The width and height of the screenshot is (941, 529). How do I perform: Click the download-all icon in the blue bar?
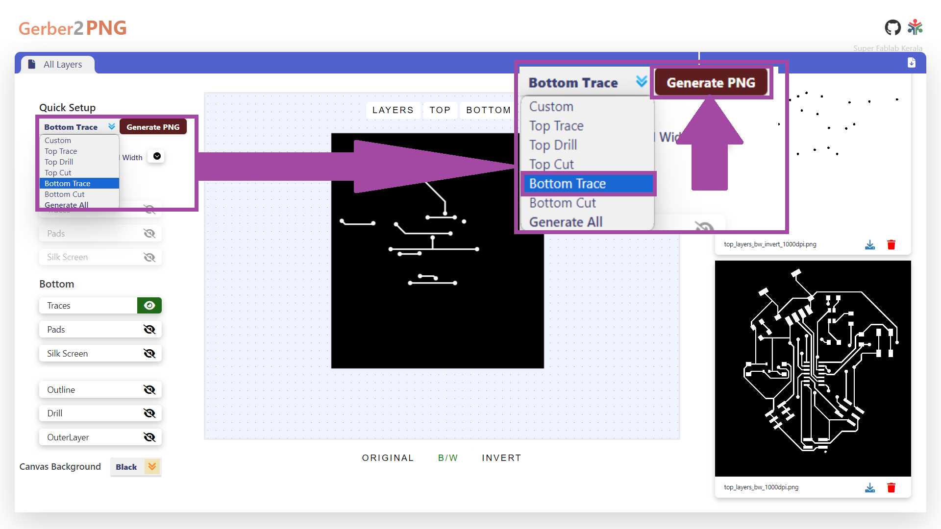[911, 63]
